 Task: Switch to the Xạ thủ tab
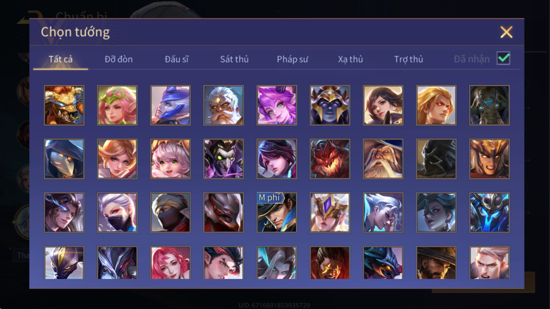tap(350, 59)
